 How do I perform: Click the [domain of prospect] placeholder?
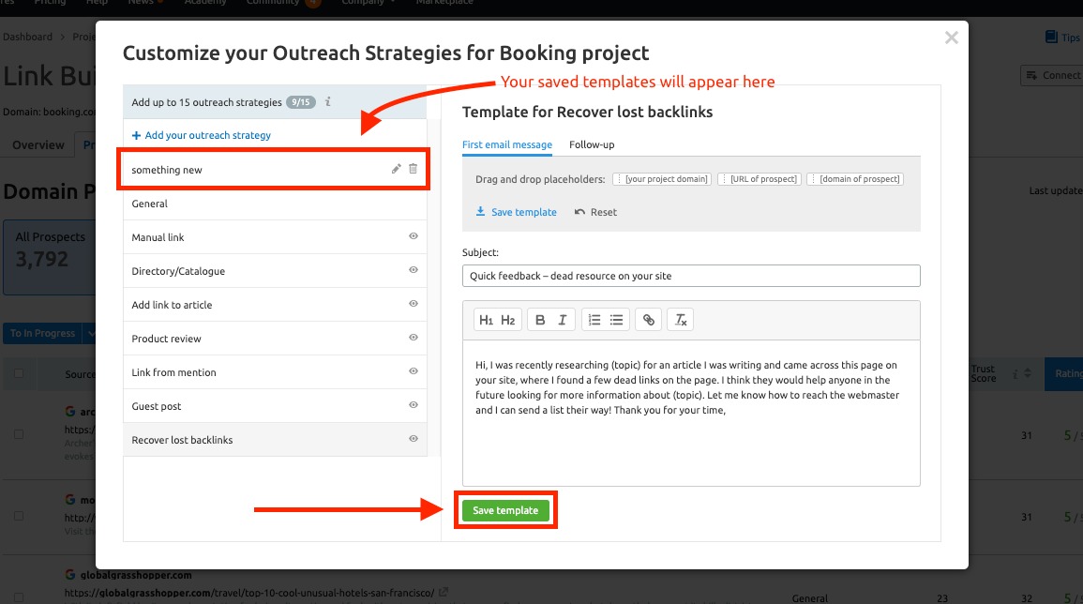855,179
